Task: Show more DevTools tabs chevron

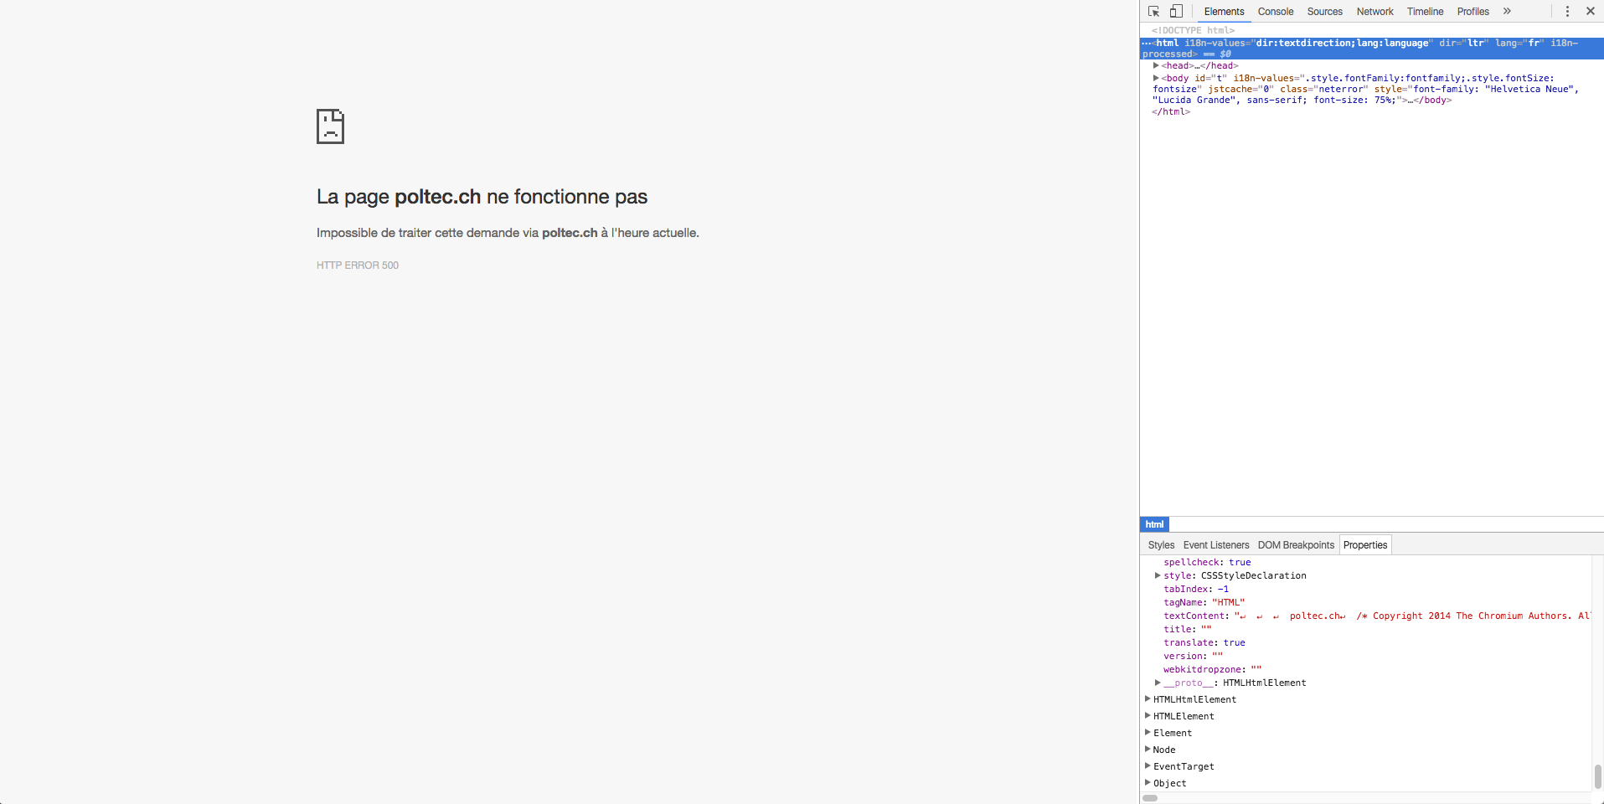Action: [x=1507, y=12]
